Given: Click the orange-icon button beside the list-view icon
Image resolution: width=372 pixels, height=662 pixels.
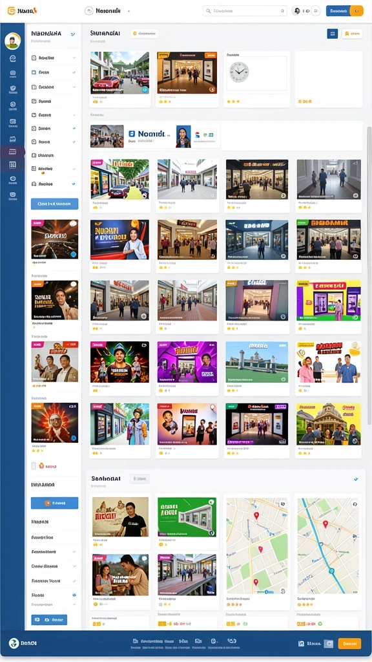Looking at the screenshot, I should (352, 34).
